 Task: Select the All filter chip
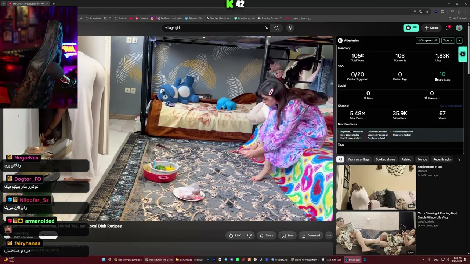point(340,159)
